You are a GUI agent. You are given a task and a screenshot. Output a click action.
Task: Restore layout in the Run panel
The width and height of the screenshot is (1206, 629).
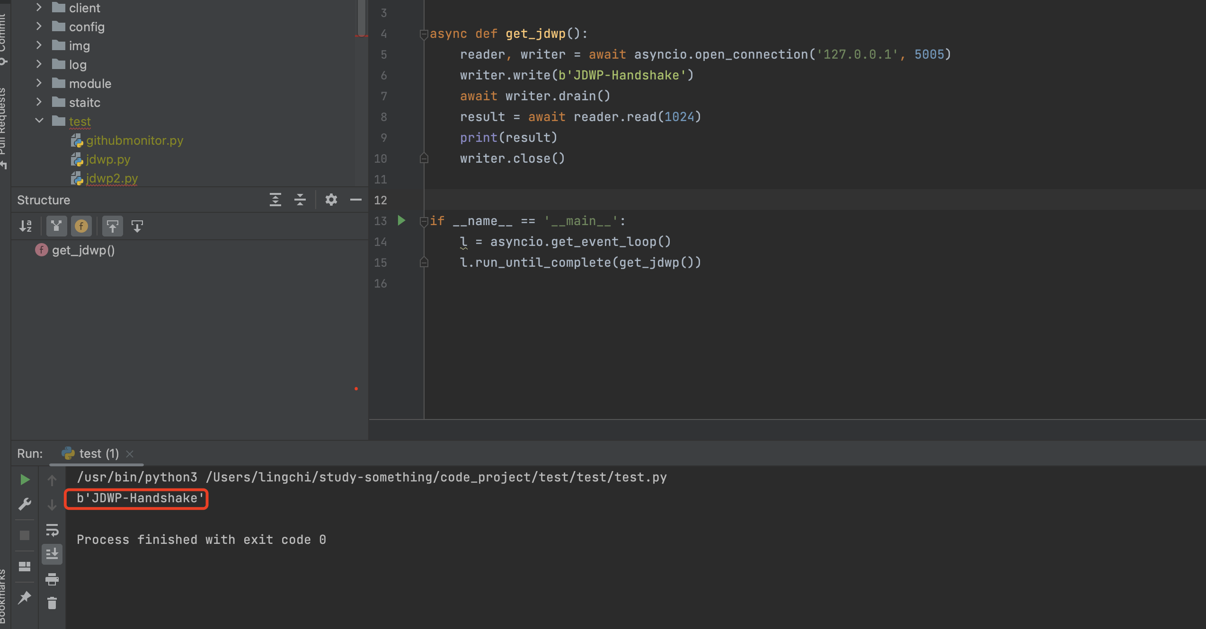pyautogui.click(x=25, y=566)
